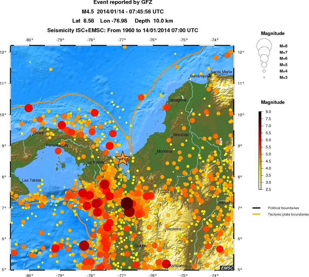This screenshot has height=277, width=309.
Task: Click the 'Cartagena' map label
Action: 177,100
